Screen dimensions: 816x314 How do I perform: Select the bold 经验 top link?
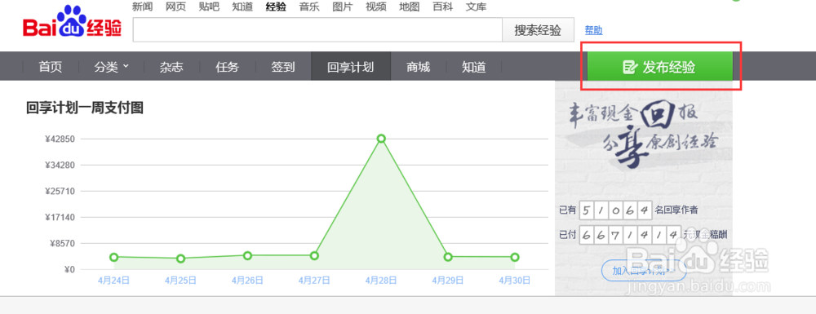pyautogui.click(x=275, y=7)
